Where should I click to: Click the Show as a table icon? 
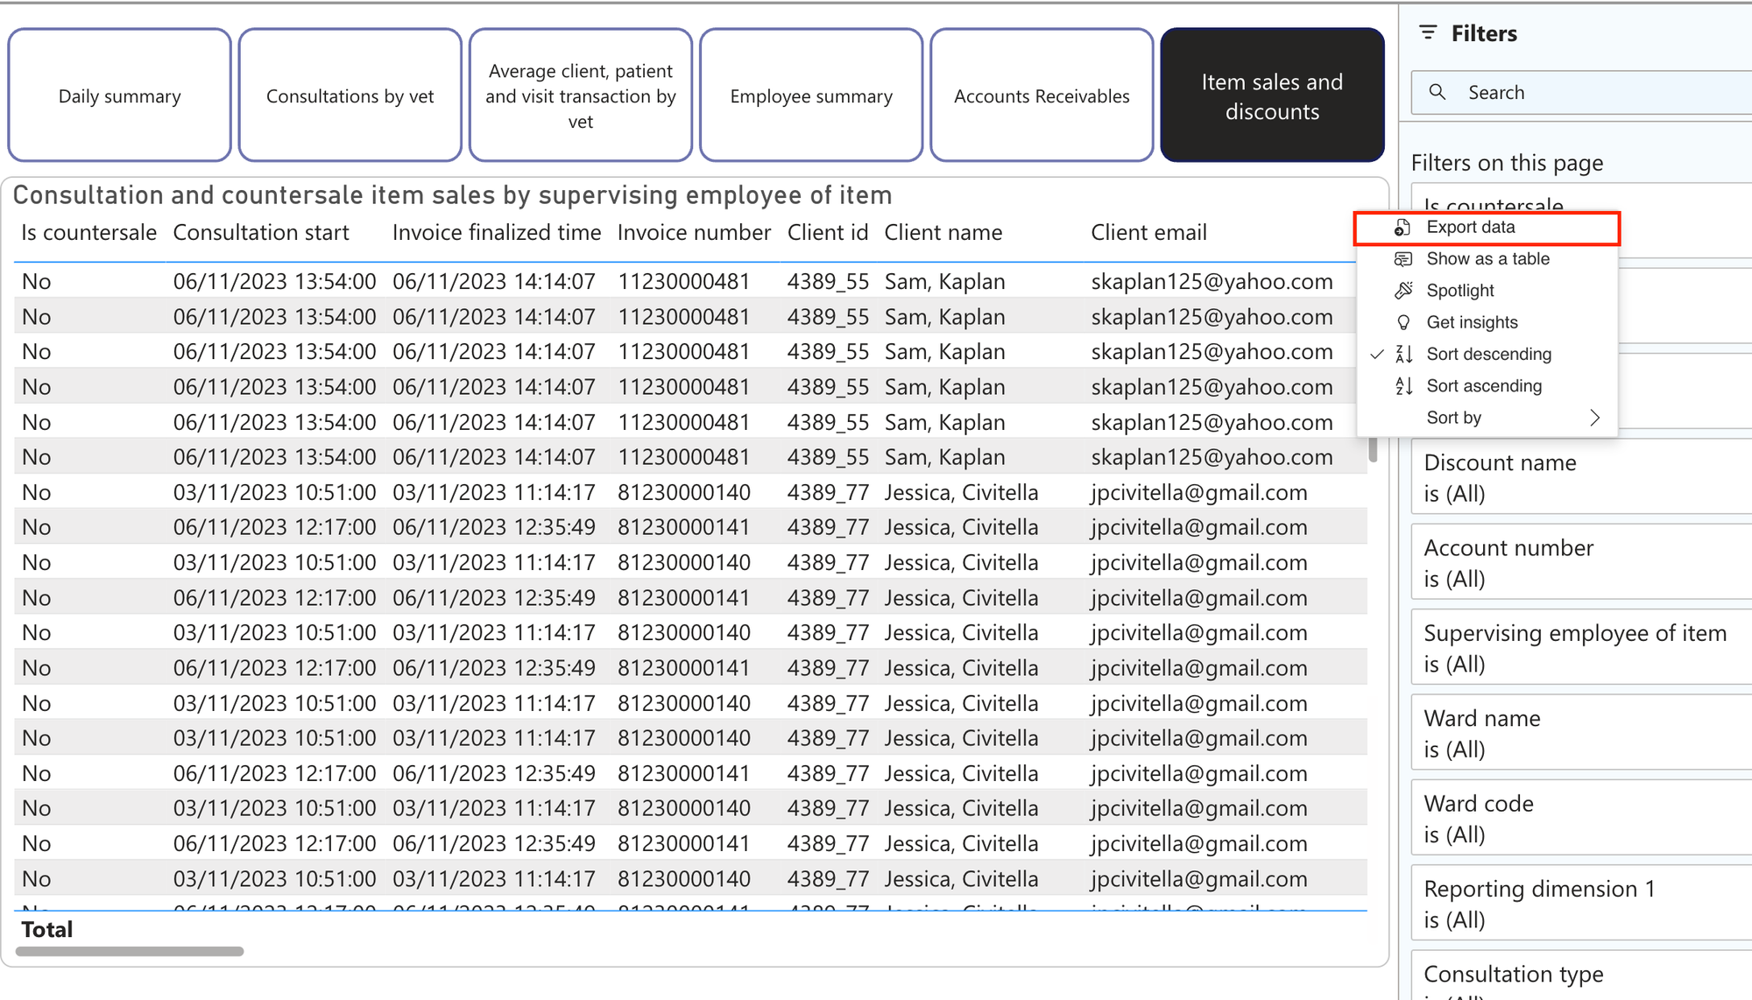[1402, 259]
